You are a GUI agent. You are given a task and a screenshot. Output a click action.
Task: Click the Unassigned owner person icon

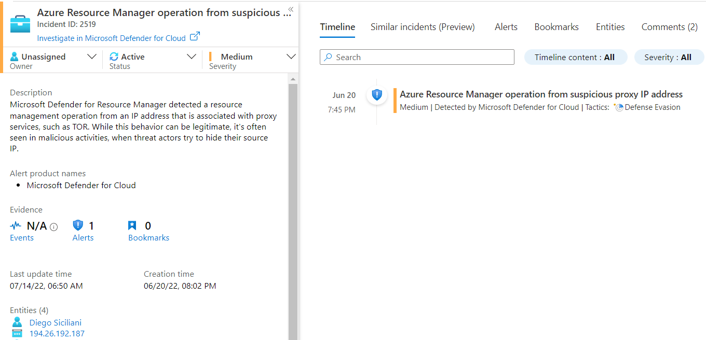[x=15, y=56]
